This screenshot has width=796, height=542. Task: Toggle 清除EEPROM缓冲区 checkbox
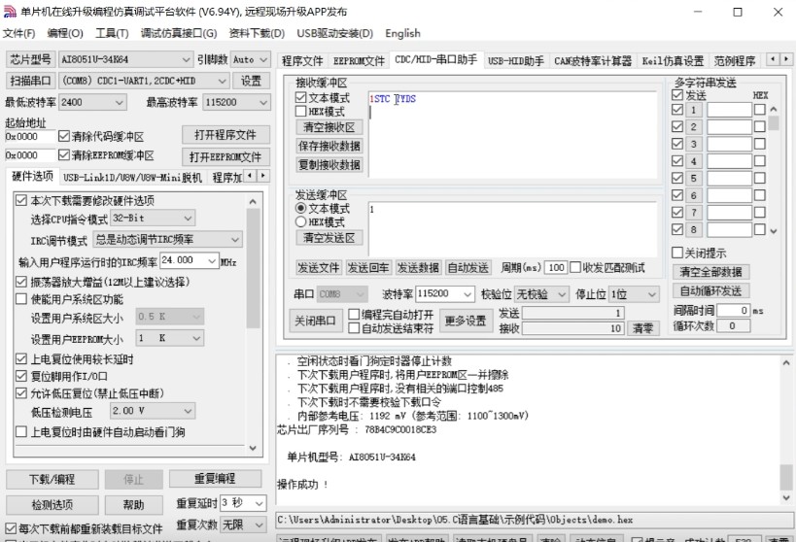(64, 154)
